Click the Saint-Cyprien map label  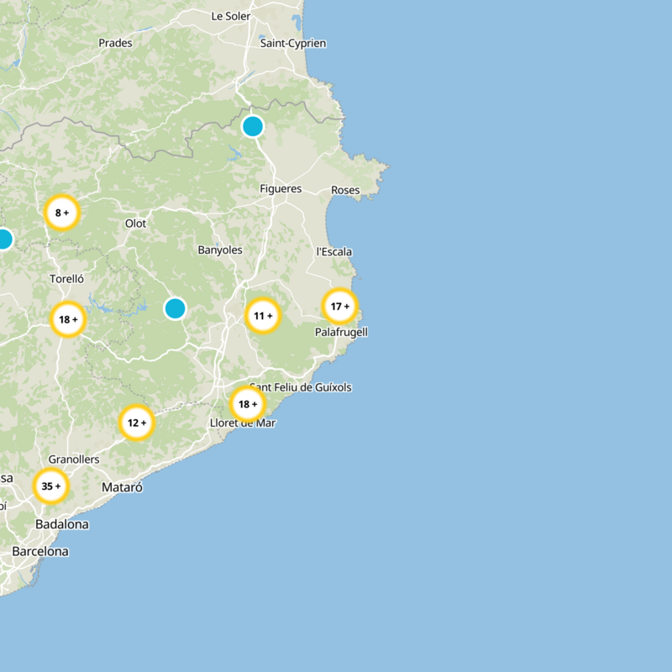click(293, 44)
